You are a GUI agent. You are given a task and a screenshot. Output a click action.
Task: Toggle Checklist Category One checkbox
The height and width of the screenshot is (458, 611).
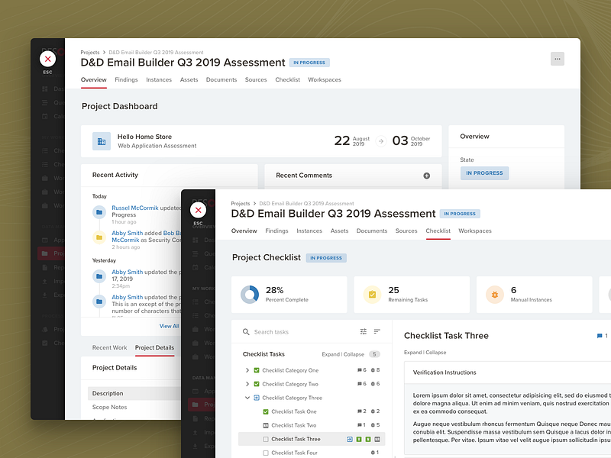[x=257, y=370]
